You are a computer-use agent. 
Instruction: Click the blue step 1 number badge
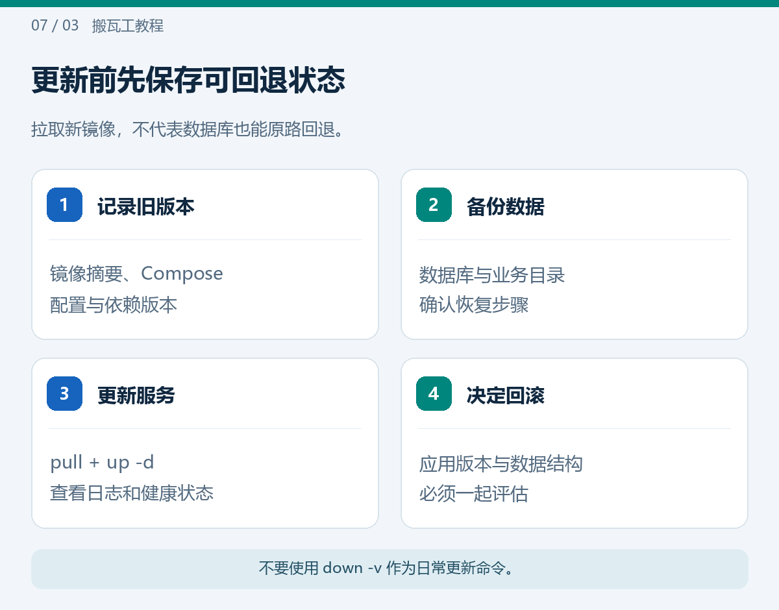point(64,204)
